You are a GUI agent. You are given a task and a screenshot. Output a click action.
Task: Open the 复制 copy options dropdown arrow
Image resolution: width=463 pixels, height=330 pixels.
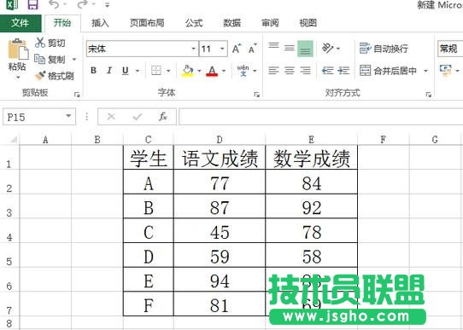[x=74, y=60]
